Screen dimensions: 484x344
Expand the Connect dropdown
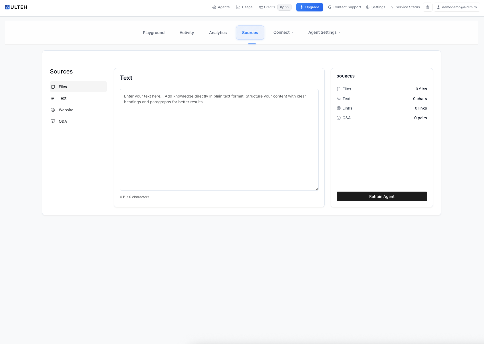tap(283, 32)
